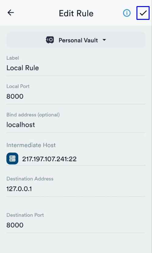Expand the Personal Vault dropdown caret
Image resolution: width=152 pixels, height=253 pixels.
(104, 40)
